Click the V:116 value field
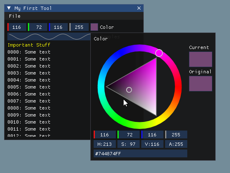This screenshot has height=173, width=230. 152,144
